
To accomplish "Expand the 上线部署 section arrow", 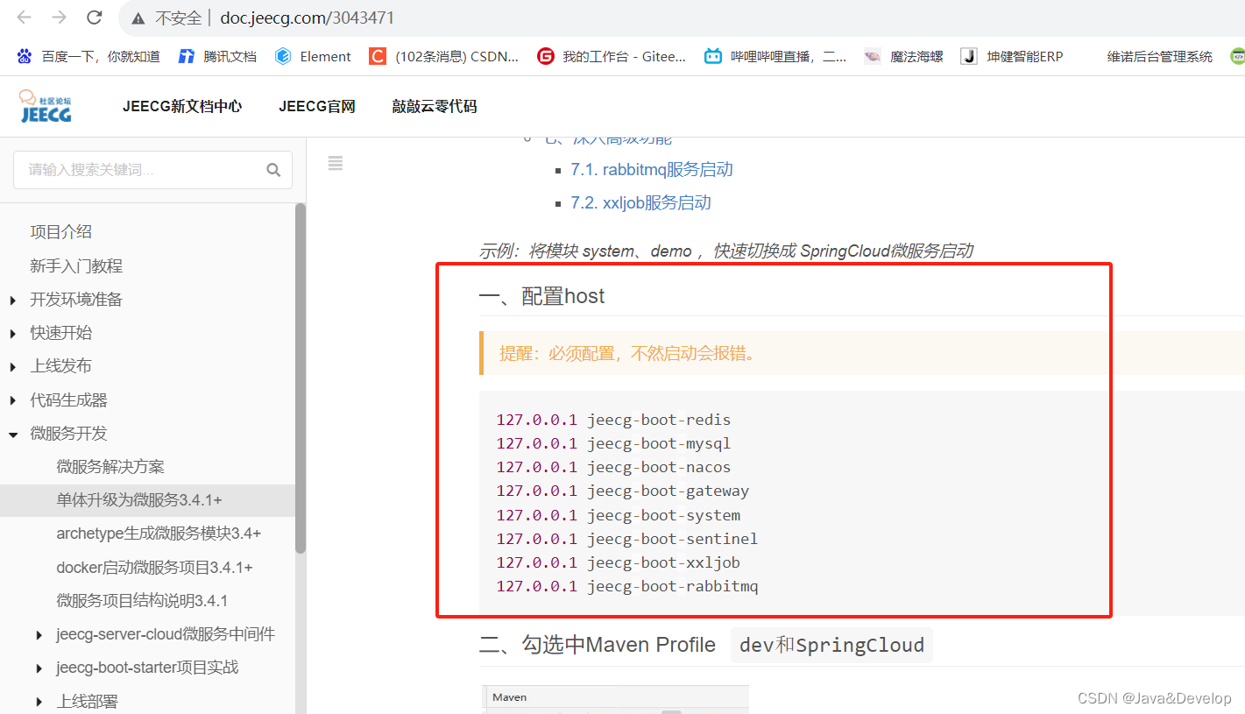I will tap(39, 702).
